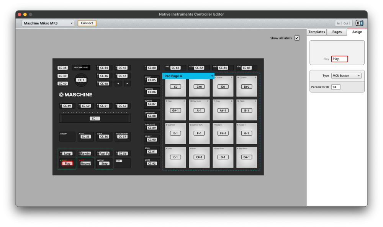Viewport: 383px width, 227px height.
Task: Select the Group button on controller
Action: (x=67, y=137)
